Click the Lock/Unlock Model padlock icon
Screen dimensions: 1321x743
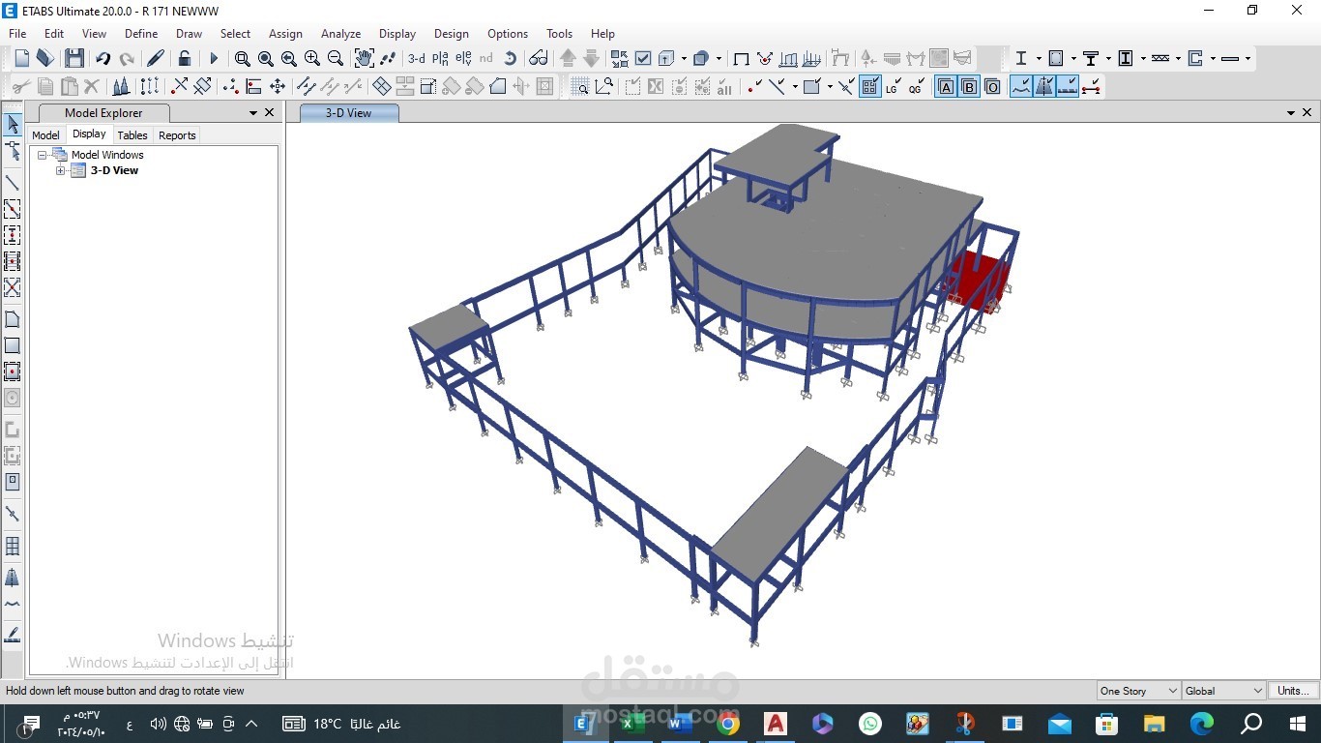[x=185, y=59]
